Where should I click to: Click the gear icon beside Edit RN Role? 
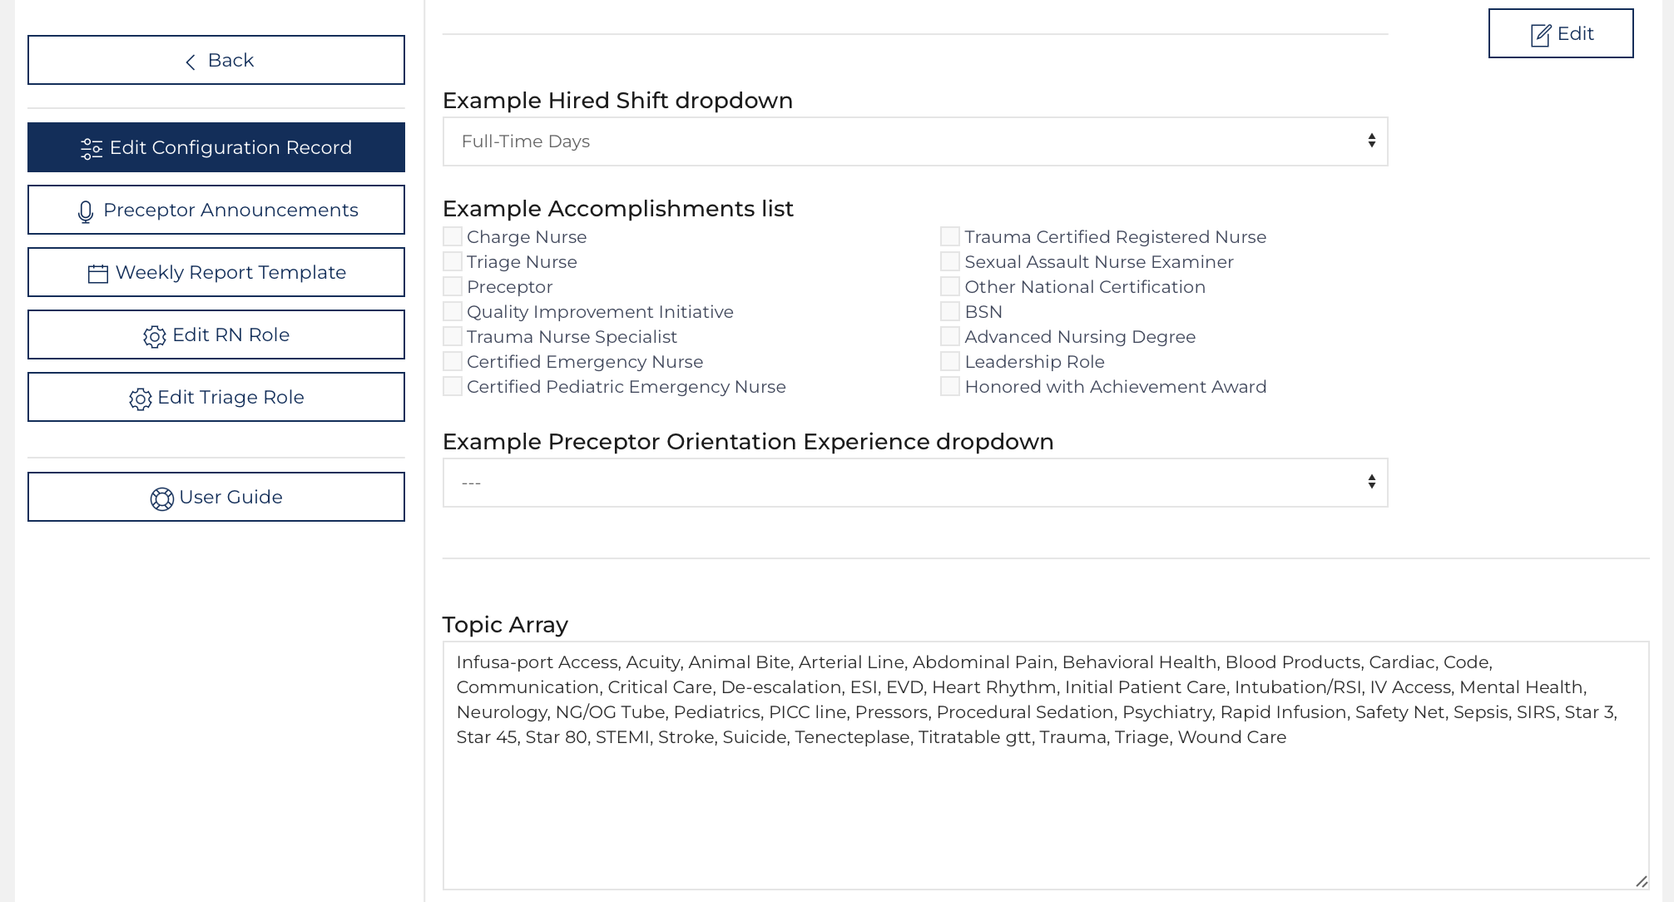[x=155, y=336]
